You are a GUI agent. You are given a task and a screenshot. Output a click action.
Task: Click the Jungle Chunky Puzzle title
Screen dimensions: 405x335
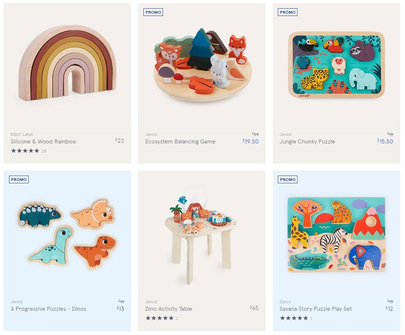(307, 142)
